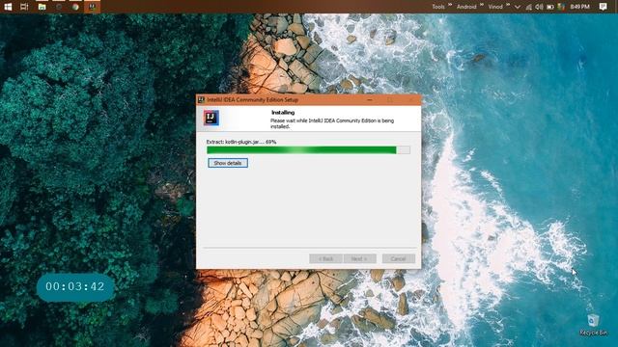Click the installer title bar text
The image size is (618, 347).
[253, 100]
